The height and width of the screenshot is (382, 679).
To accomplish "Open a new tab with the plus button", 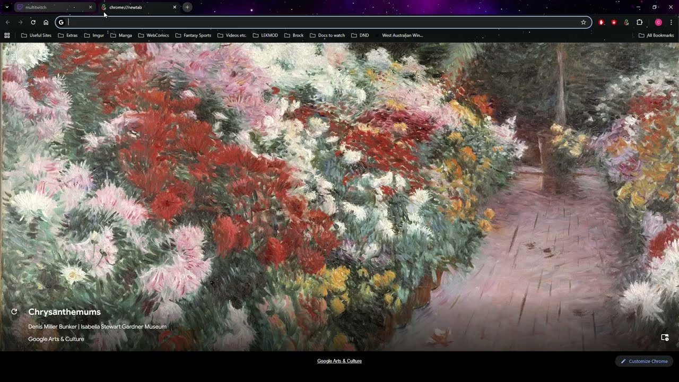I will [187, 7].
